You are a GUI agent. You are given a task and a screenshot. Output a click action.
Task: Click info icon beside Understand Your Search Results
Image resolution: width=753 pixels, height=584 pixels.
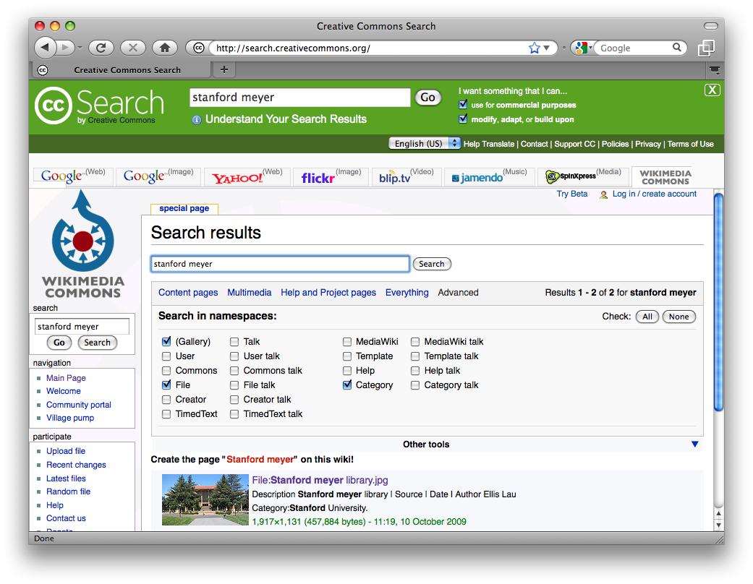[x=197, y=119]
